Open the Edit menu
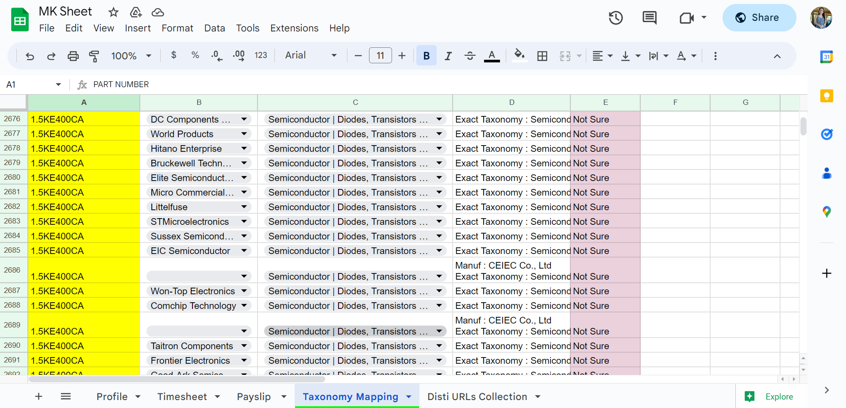Viewport: 846px width, 408px height. click(x=74, y=28)
